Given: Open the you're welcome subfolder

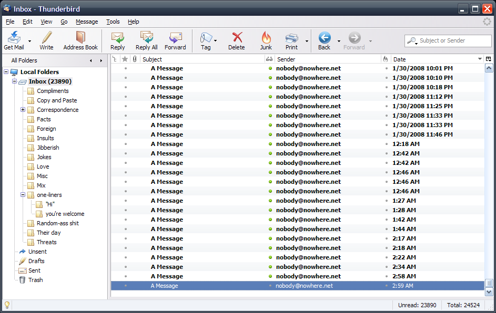Looking at the screenshot, I should pyautogui.click(x=65, y=214).
